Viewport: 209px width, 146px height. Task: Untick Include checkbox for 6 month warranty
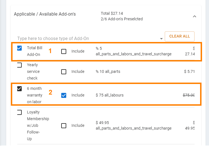pos(64,95)
